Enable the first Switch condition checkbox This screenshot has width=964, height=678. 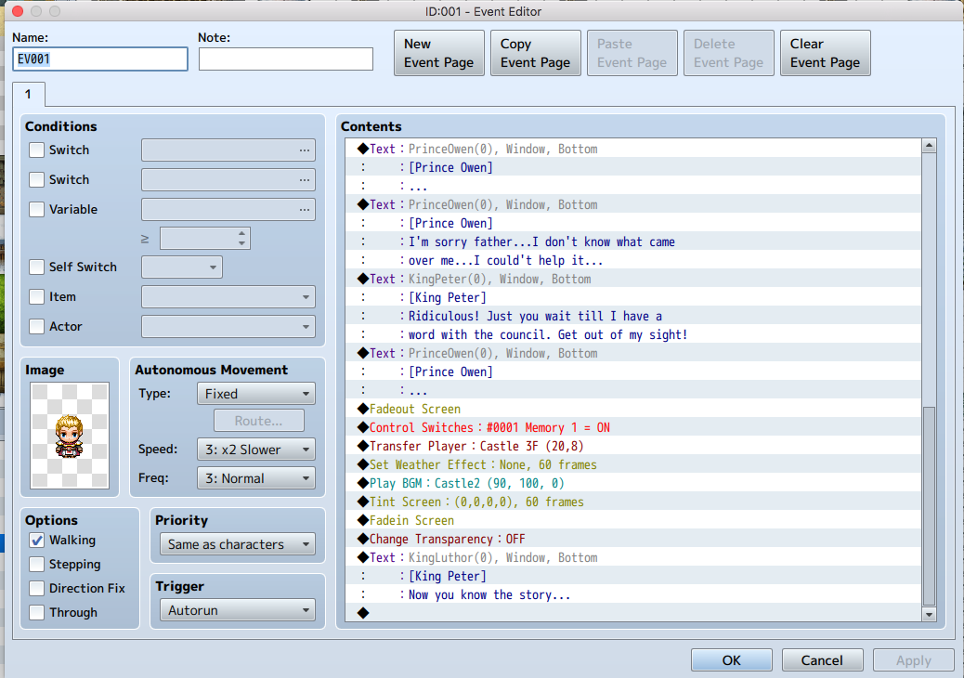click(37, 150)
